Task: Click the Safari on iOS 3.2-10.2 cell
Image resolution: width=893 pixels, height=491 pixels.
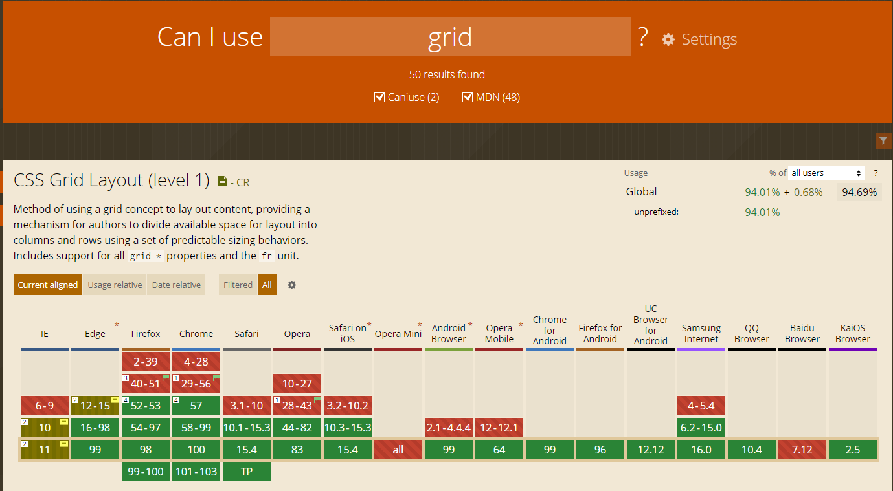Action: pyautogui.click(x=348, y=406)
